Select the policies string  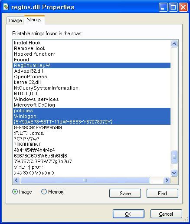[92, 110]
